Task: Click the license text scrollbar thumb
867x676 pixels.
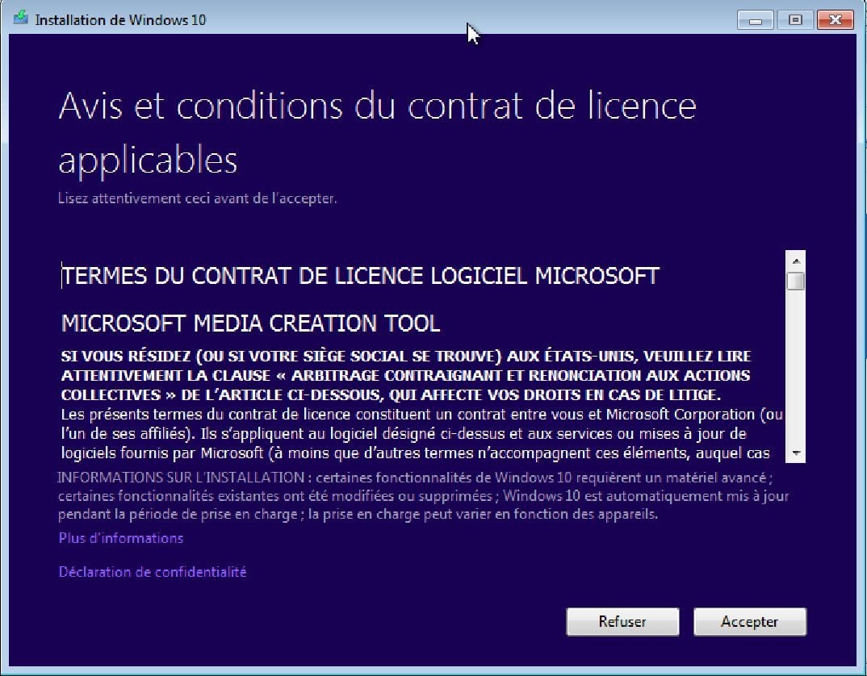Action: point(796,281)
